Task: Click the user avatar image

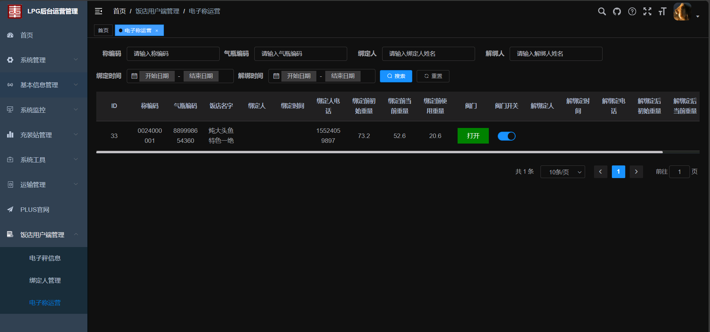Action: (x=682, y=11)
